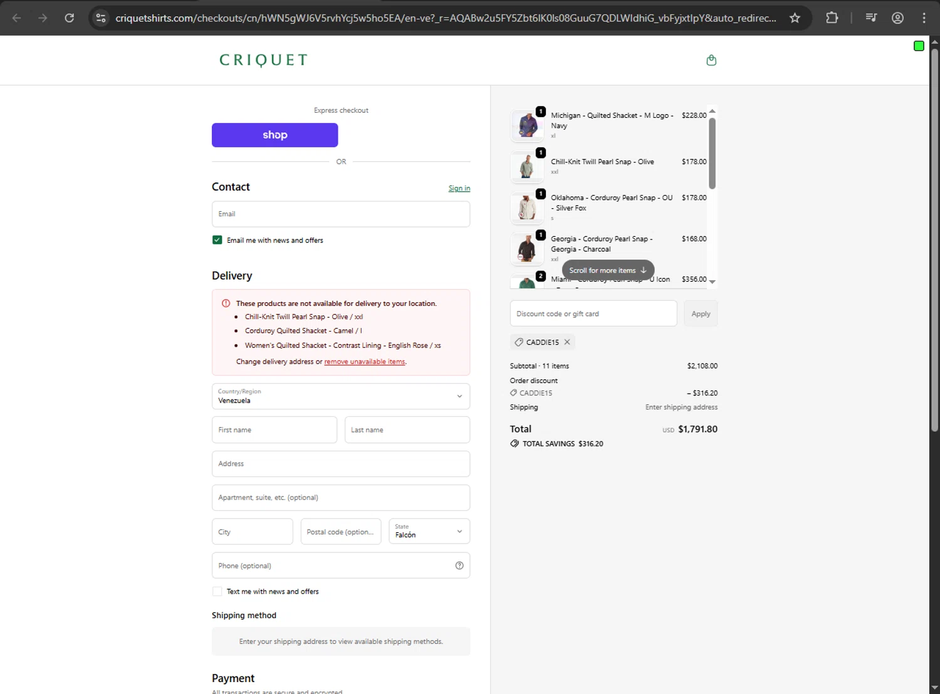
Task: Focus the Postal code field
Action: pos(341,532)
